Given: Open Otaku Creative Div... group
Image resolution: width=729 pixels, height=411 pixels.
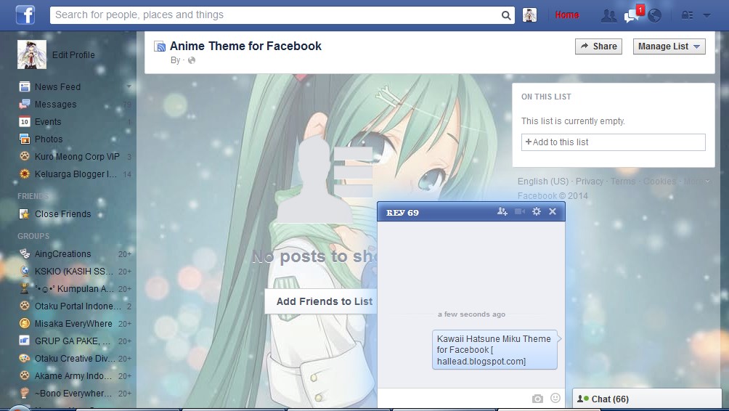Looking at the screenshot, I should click(75, 359).
